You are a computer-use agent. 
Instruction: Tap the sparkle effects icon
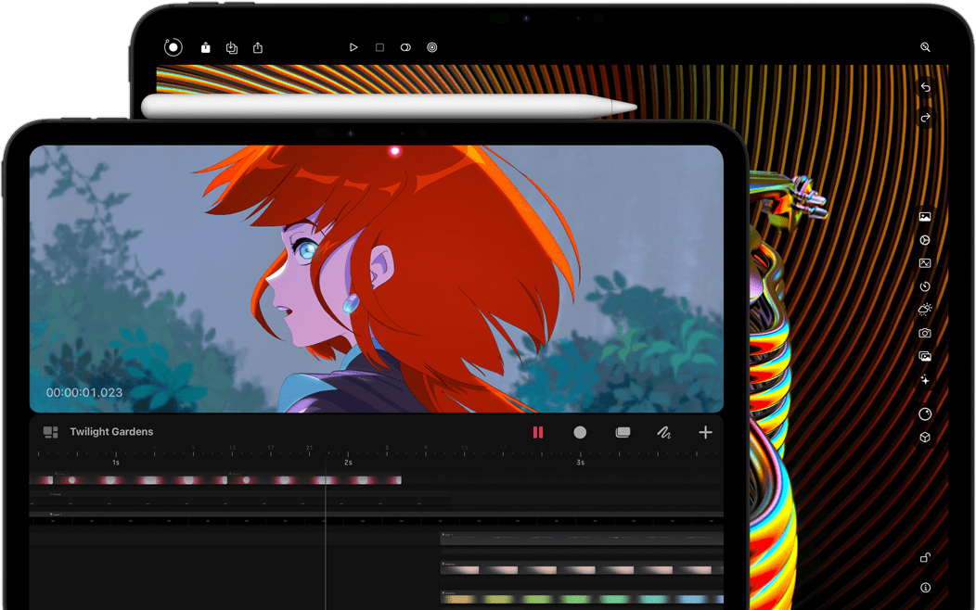pyautogui.click(x=925, y=379)
